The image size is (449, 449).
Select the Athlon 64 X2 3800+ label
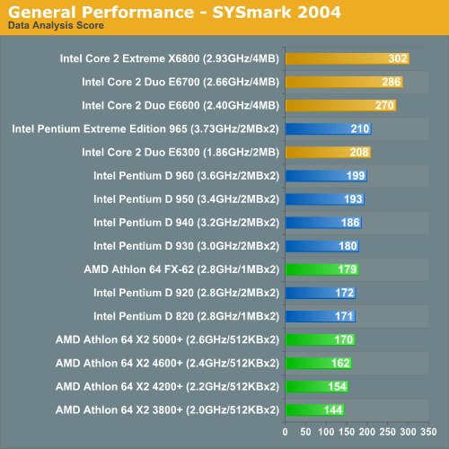167,410
